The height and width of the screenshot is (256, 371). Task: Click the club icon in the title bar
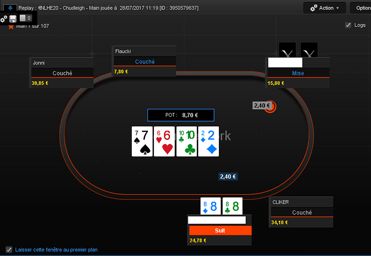click(10, 8)
